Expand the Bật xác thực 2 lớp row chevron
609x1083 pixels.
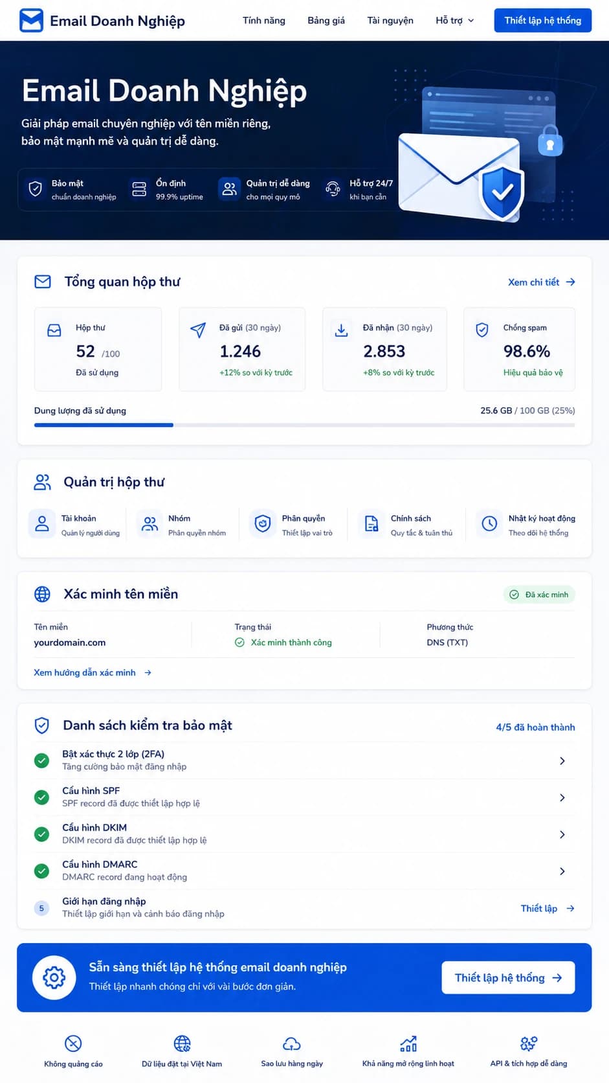click(562, 760)
